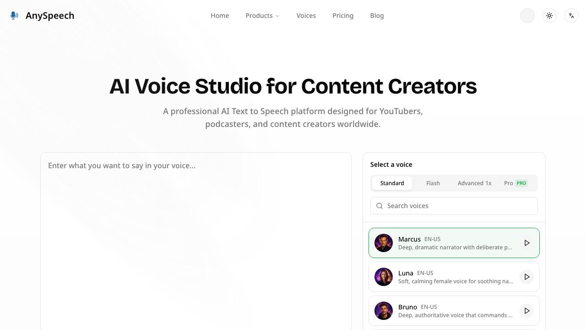Screen dimensions: 586x330
Task: Select the Bruno EN-US voice name
Action: click(407, 307)
